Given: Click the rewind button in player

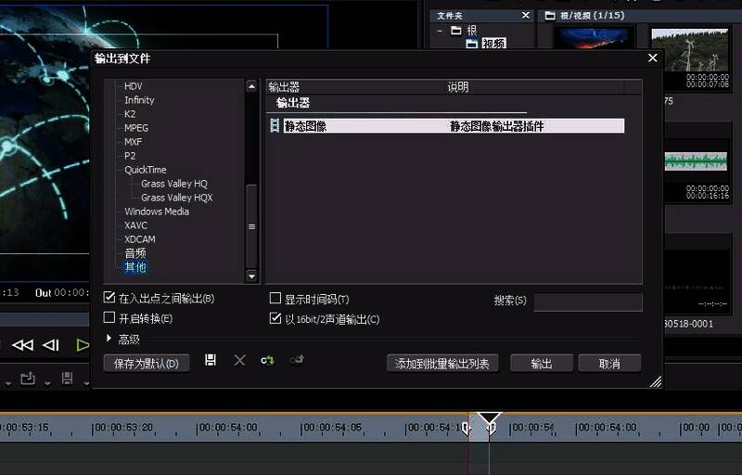Looking at the screenshot, I should click(x=22, y=345).
